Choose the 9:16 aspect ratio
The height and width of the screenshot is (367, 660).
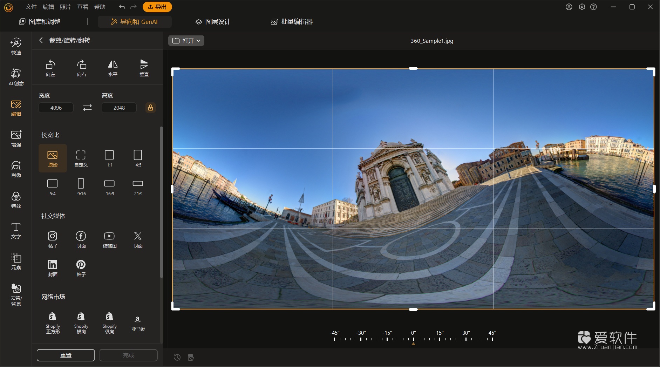coord(81,187)
